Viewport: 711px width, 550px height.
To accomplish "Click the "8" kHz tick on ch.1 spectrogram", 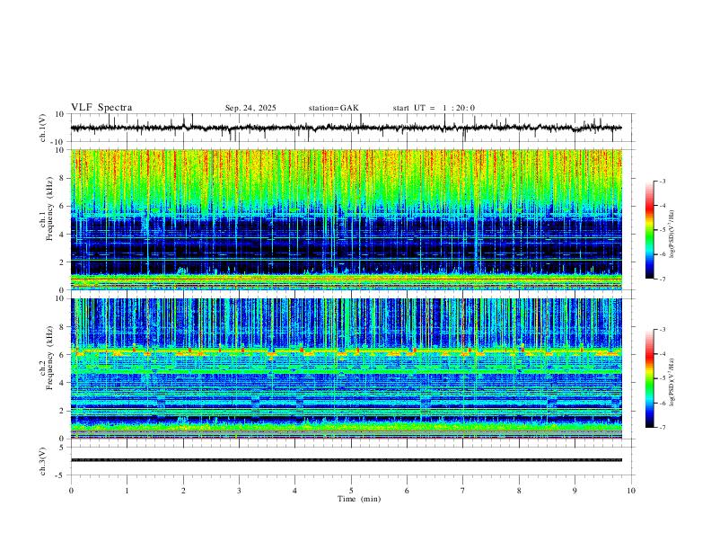I will [x=63, y=178].
